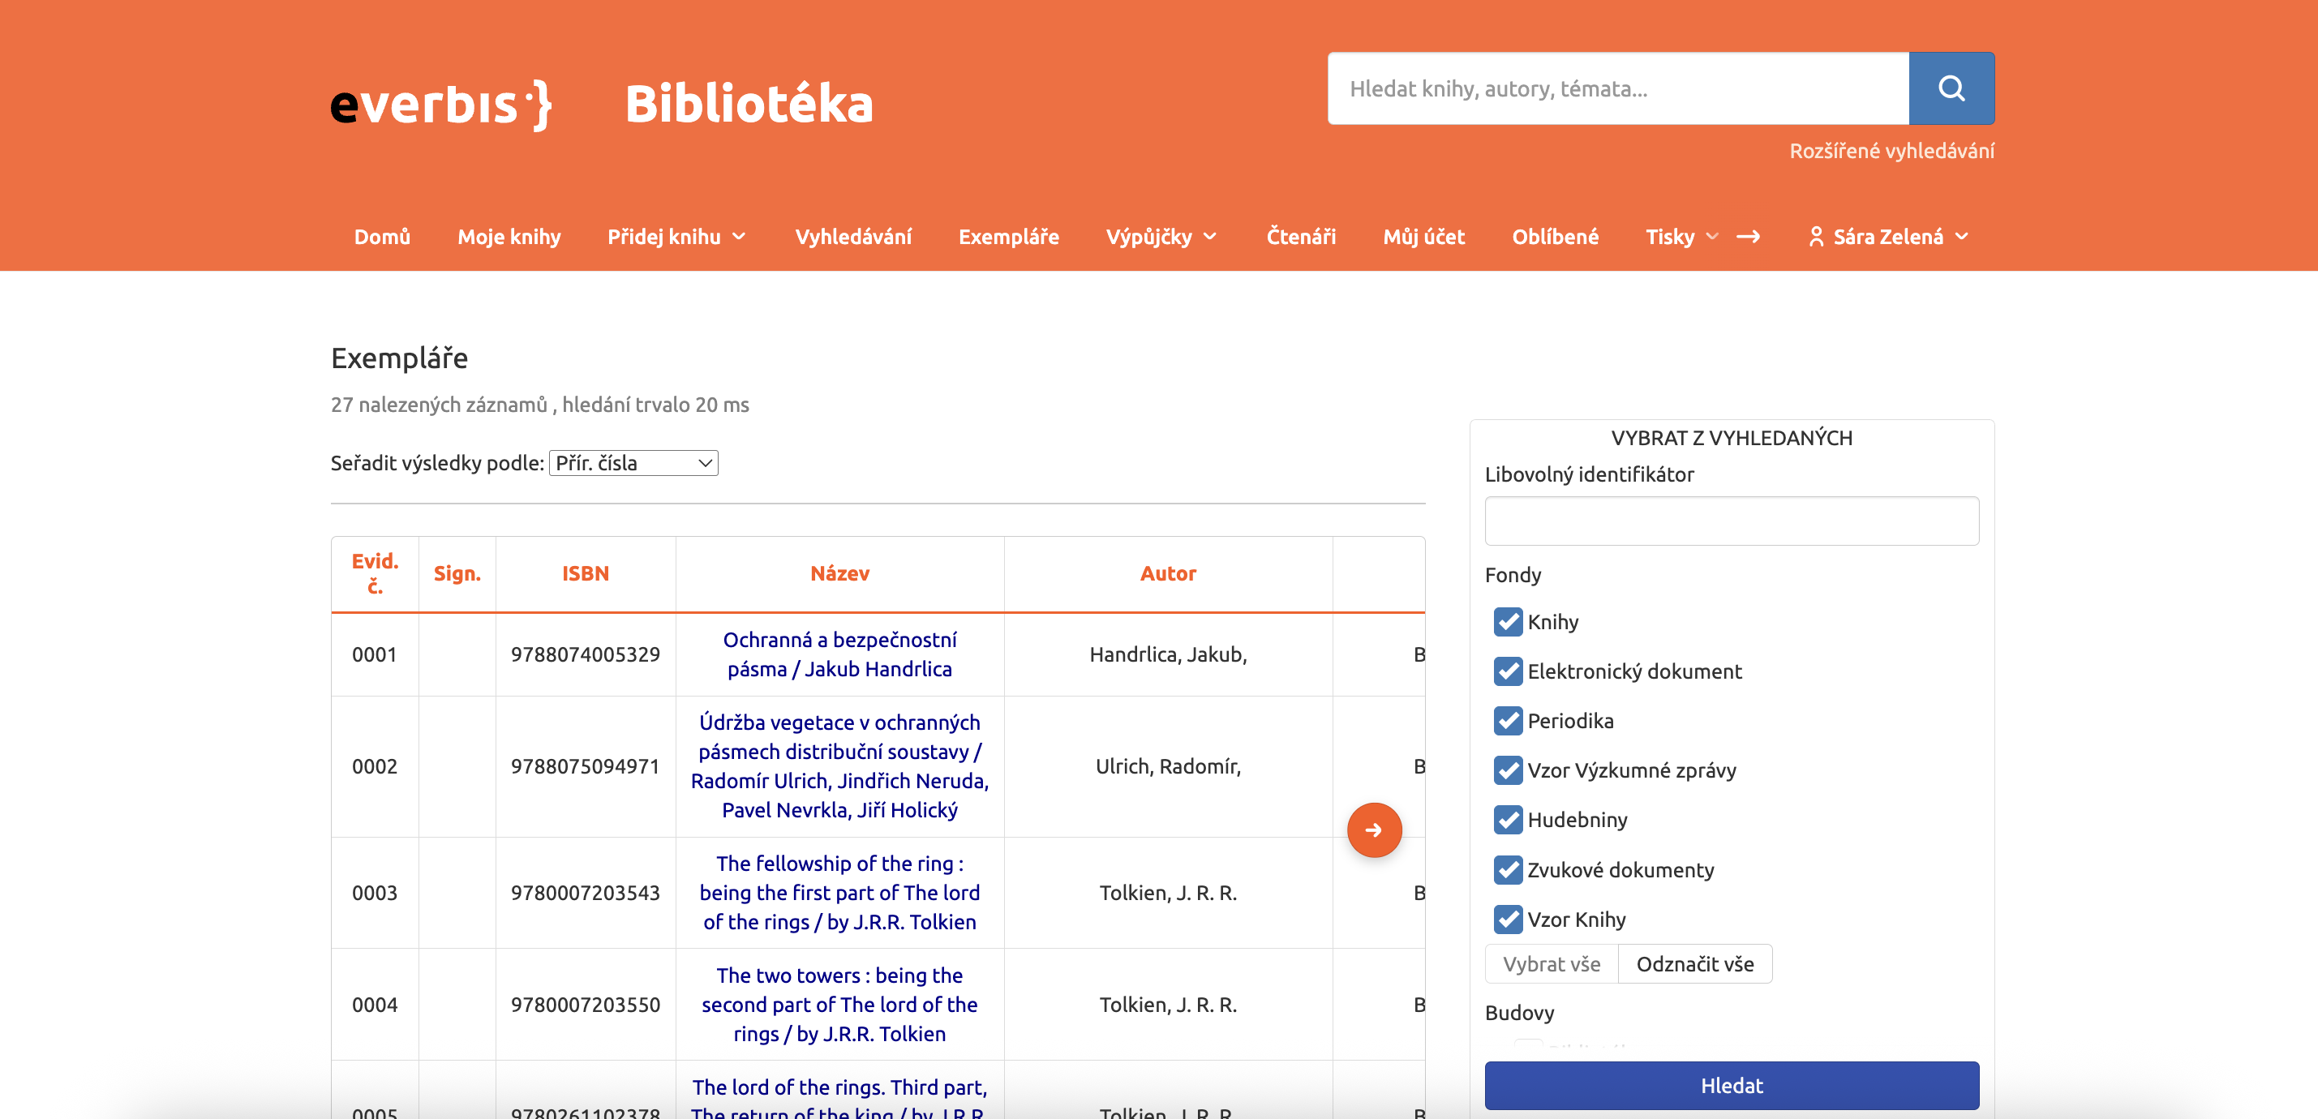
Task: Click evidence number 0001
Action: pos(375,654)
